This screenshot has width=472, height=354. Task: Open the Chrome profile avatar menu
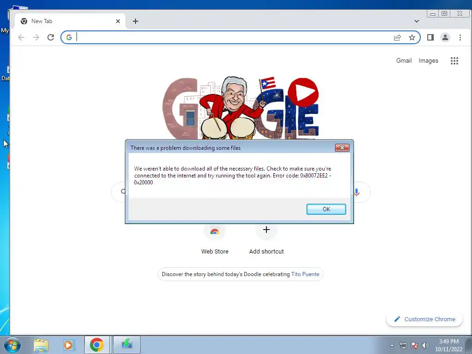pos(445,37)
